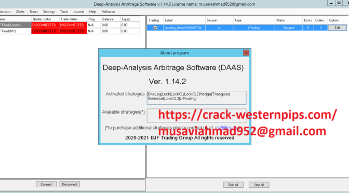Open the Help menu
349x193 pixels.
92,11
